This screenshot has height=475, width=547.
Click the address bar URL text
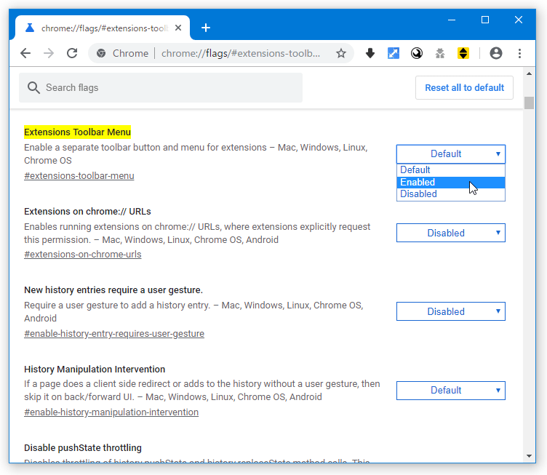[241, 53]
